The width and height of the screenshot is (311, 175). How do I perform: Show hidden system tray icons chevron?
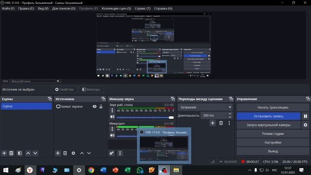click(x=250, y=170)
